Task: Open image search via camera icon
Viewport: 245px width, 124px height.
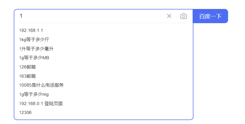Action: pos(183,16)
